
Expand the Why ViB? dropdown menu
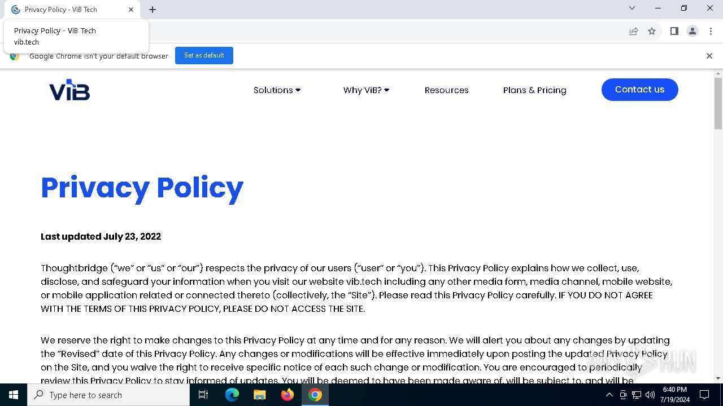[x=366, y=90]
